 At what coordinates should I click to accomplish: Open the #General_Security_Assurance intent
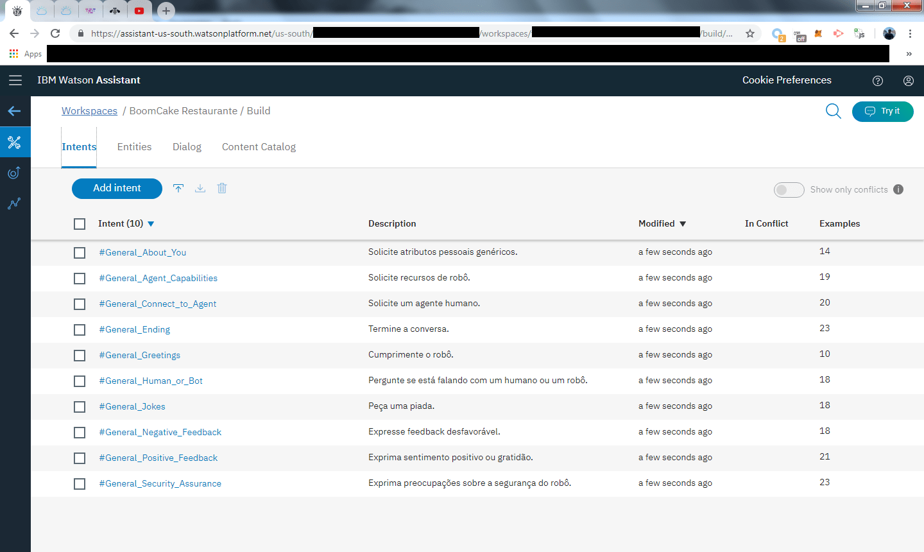[160, 483]
